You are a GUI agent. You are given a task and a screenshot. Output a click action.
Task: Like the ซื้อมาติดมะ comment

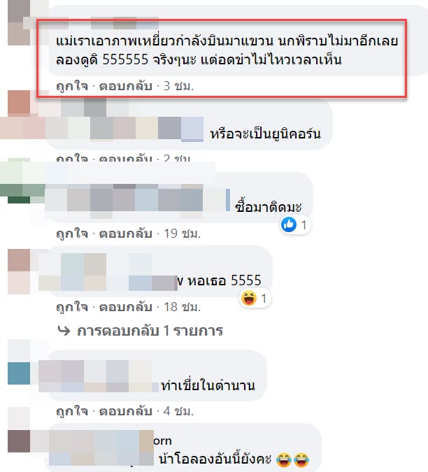72,234
